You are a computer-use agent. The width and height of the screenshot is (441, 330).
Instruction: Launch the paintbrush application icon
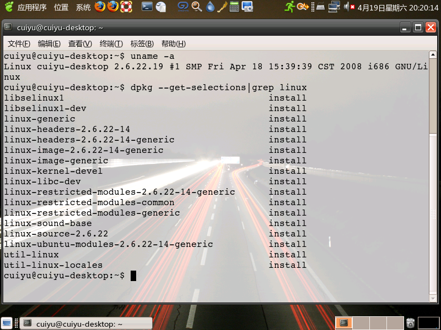tap(222, 7)
